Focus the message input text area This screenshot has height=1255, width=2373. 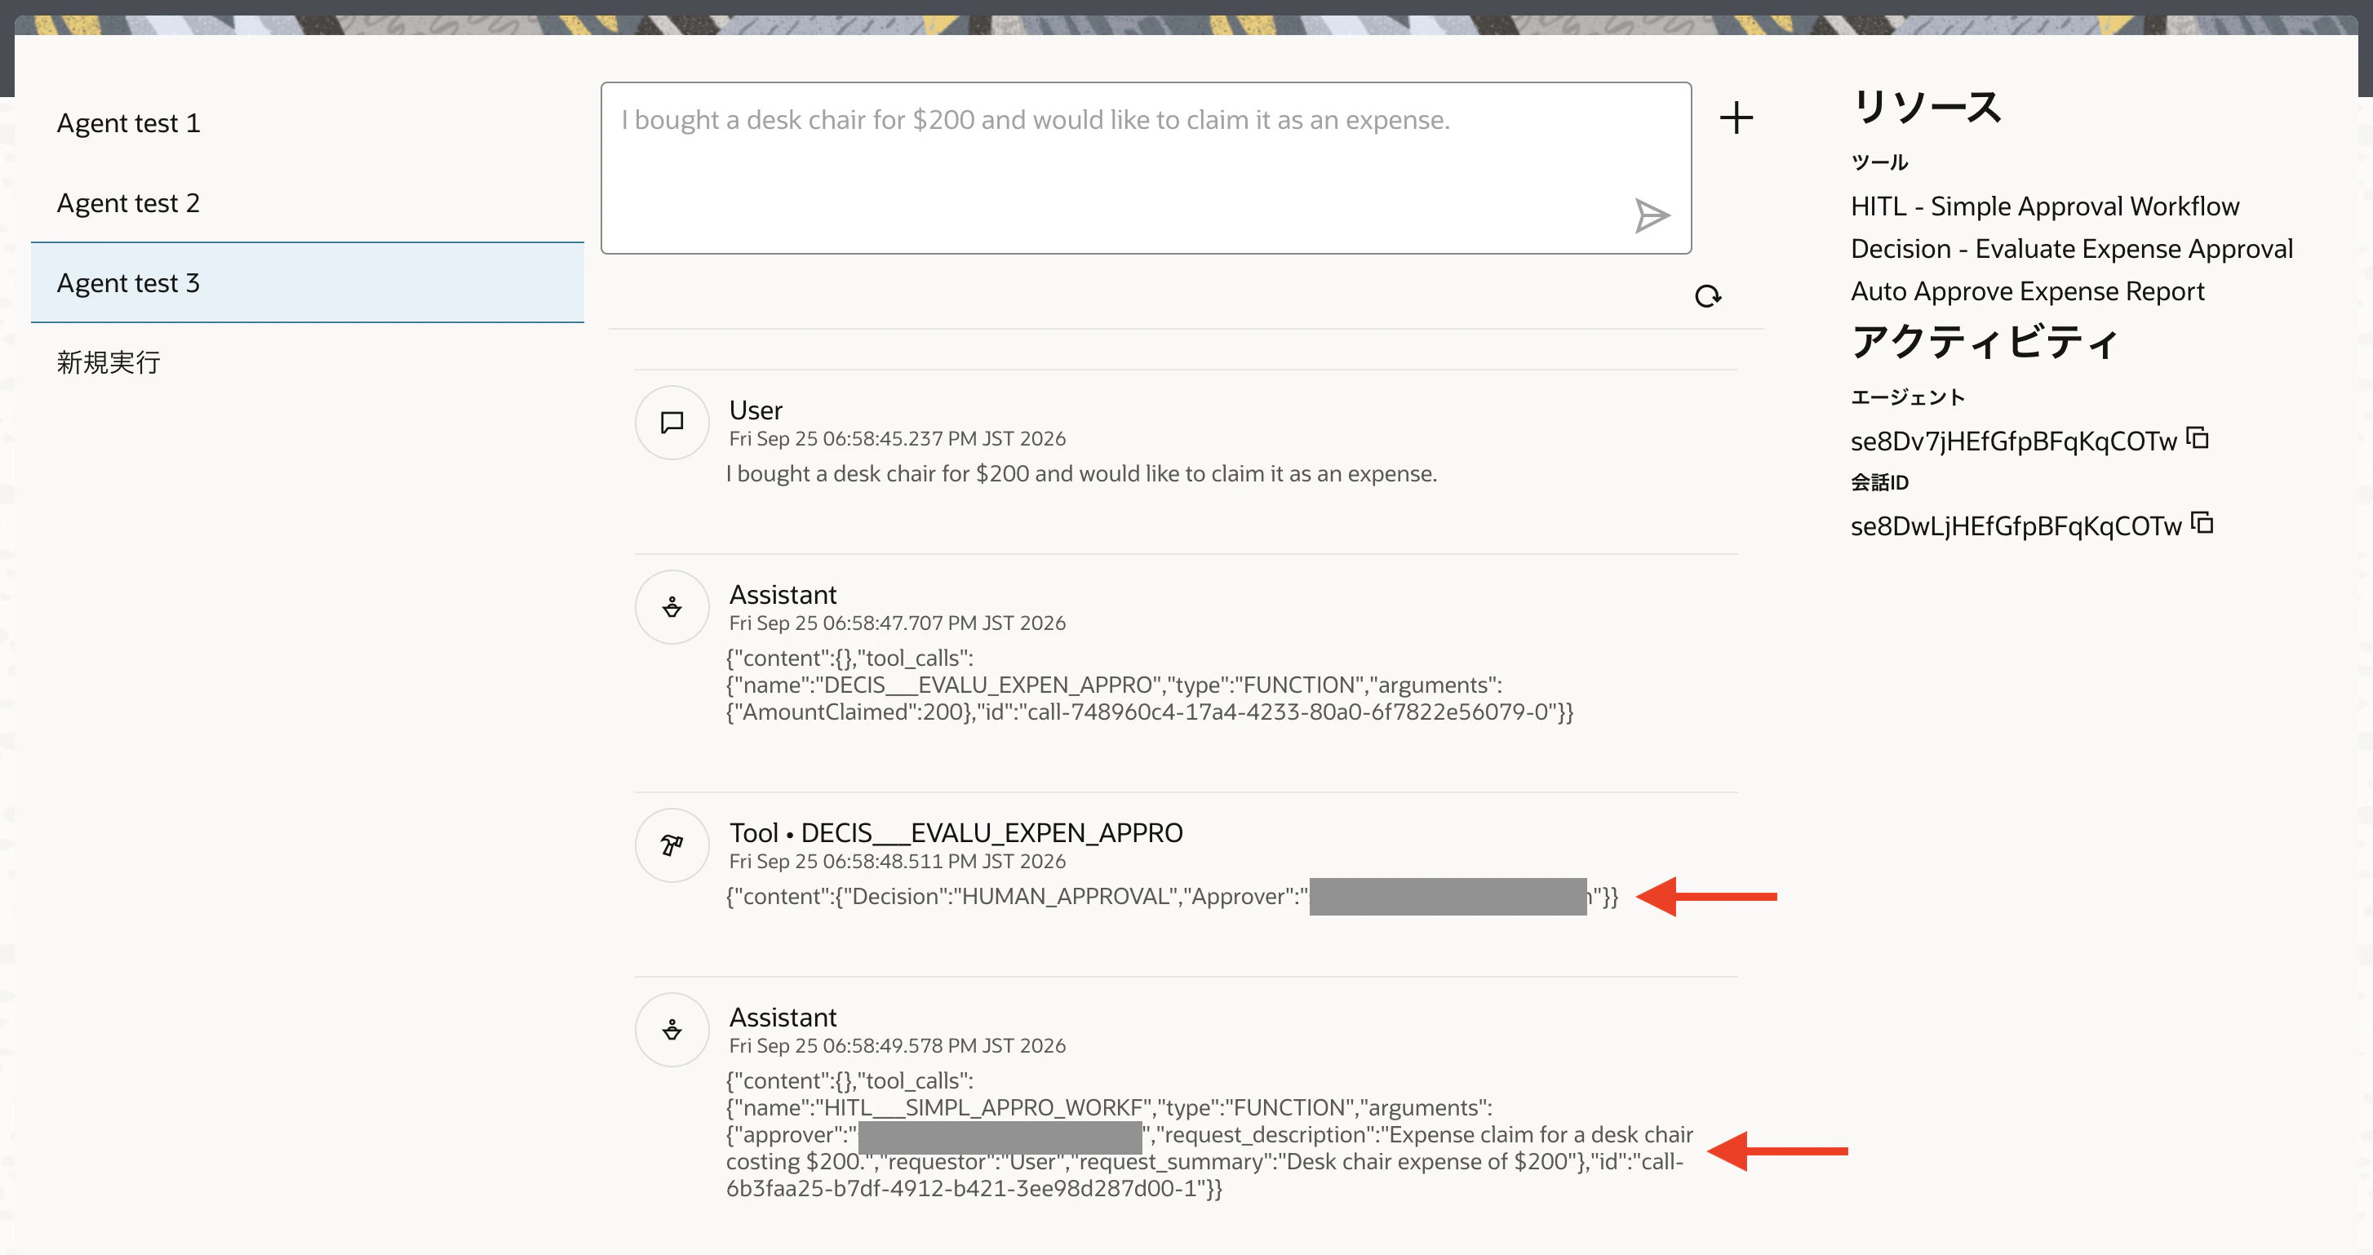coord(1146,168)
